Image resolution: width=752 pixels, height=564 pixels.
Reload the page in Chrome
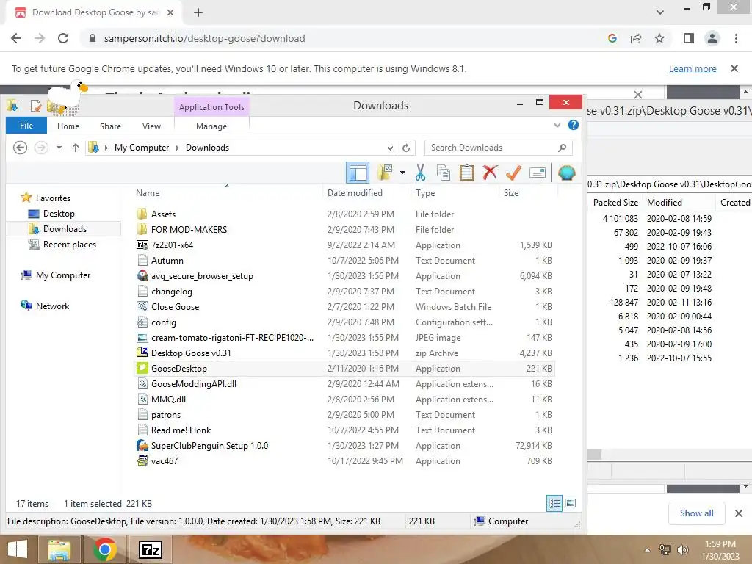pyautogui.click(x=63, y=38)
